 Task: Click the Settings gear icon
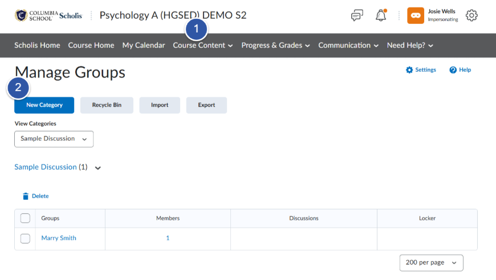409,70
